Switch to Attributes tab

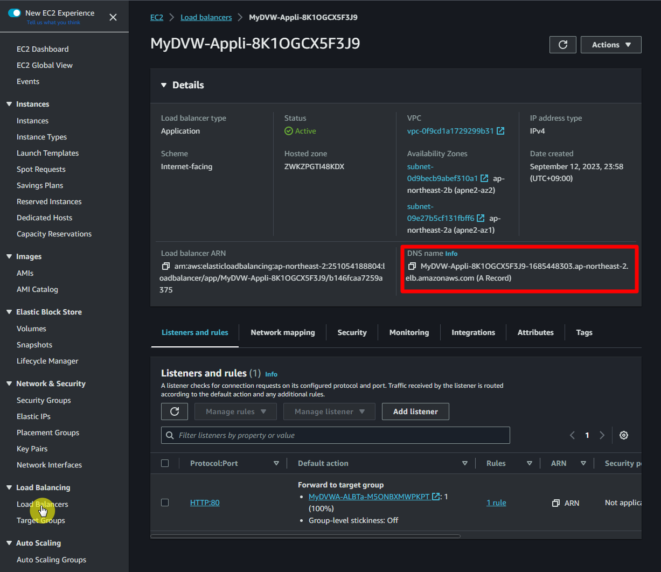point(535,332)
